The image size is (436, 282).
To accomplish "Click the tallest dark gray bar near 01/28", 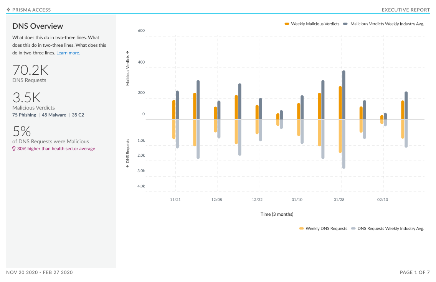I will tap(344, 95).
